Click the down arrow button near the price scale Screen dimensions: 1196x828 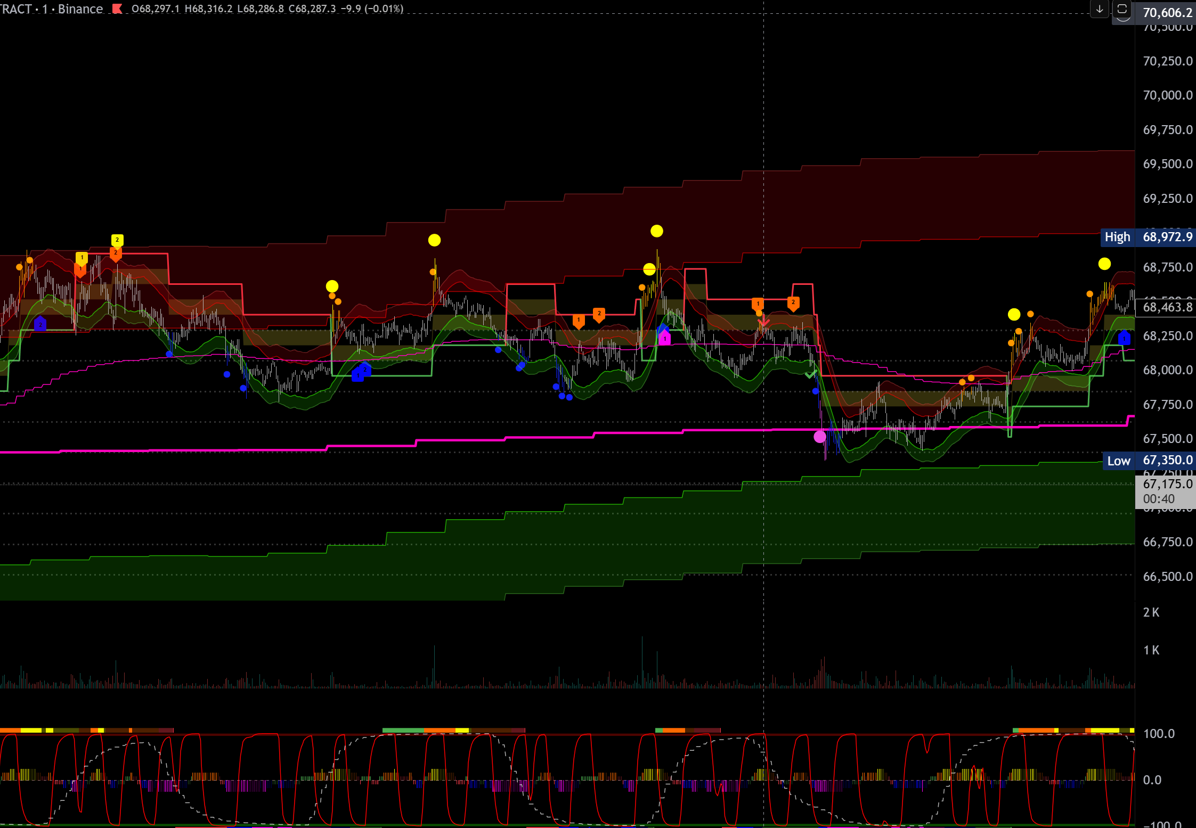(x=1099, y=9)
